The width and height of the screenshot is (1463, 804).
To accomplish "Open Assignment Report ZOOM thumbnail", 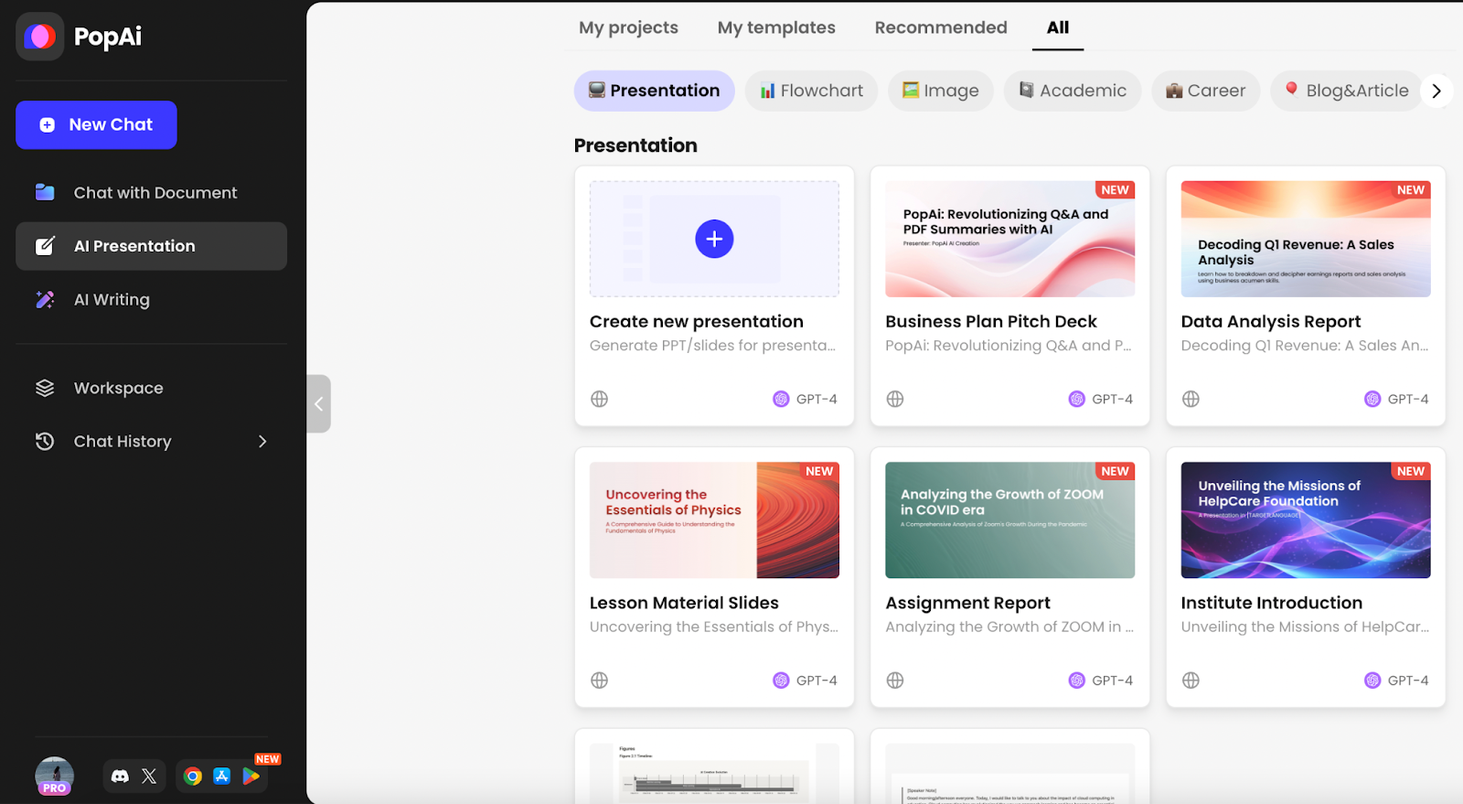I will click(1010, 520).
